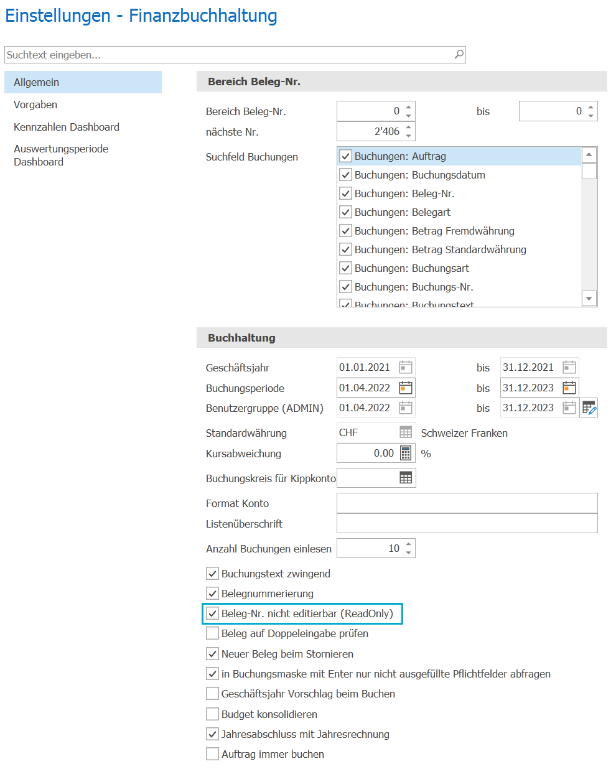Click into the Listenüberschrift field

click(467, 523)
